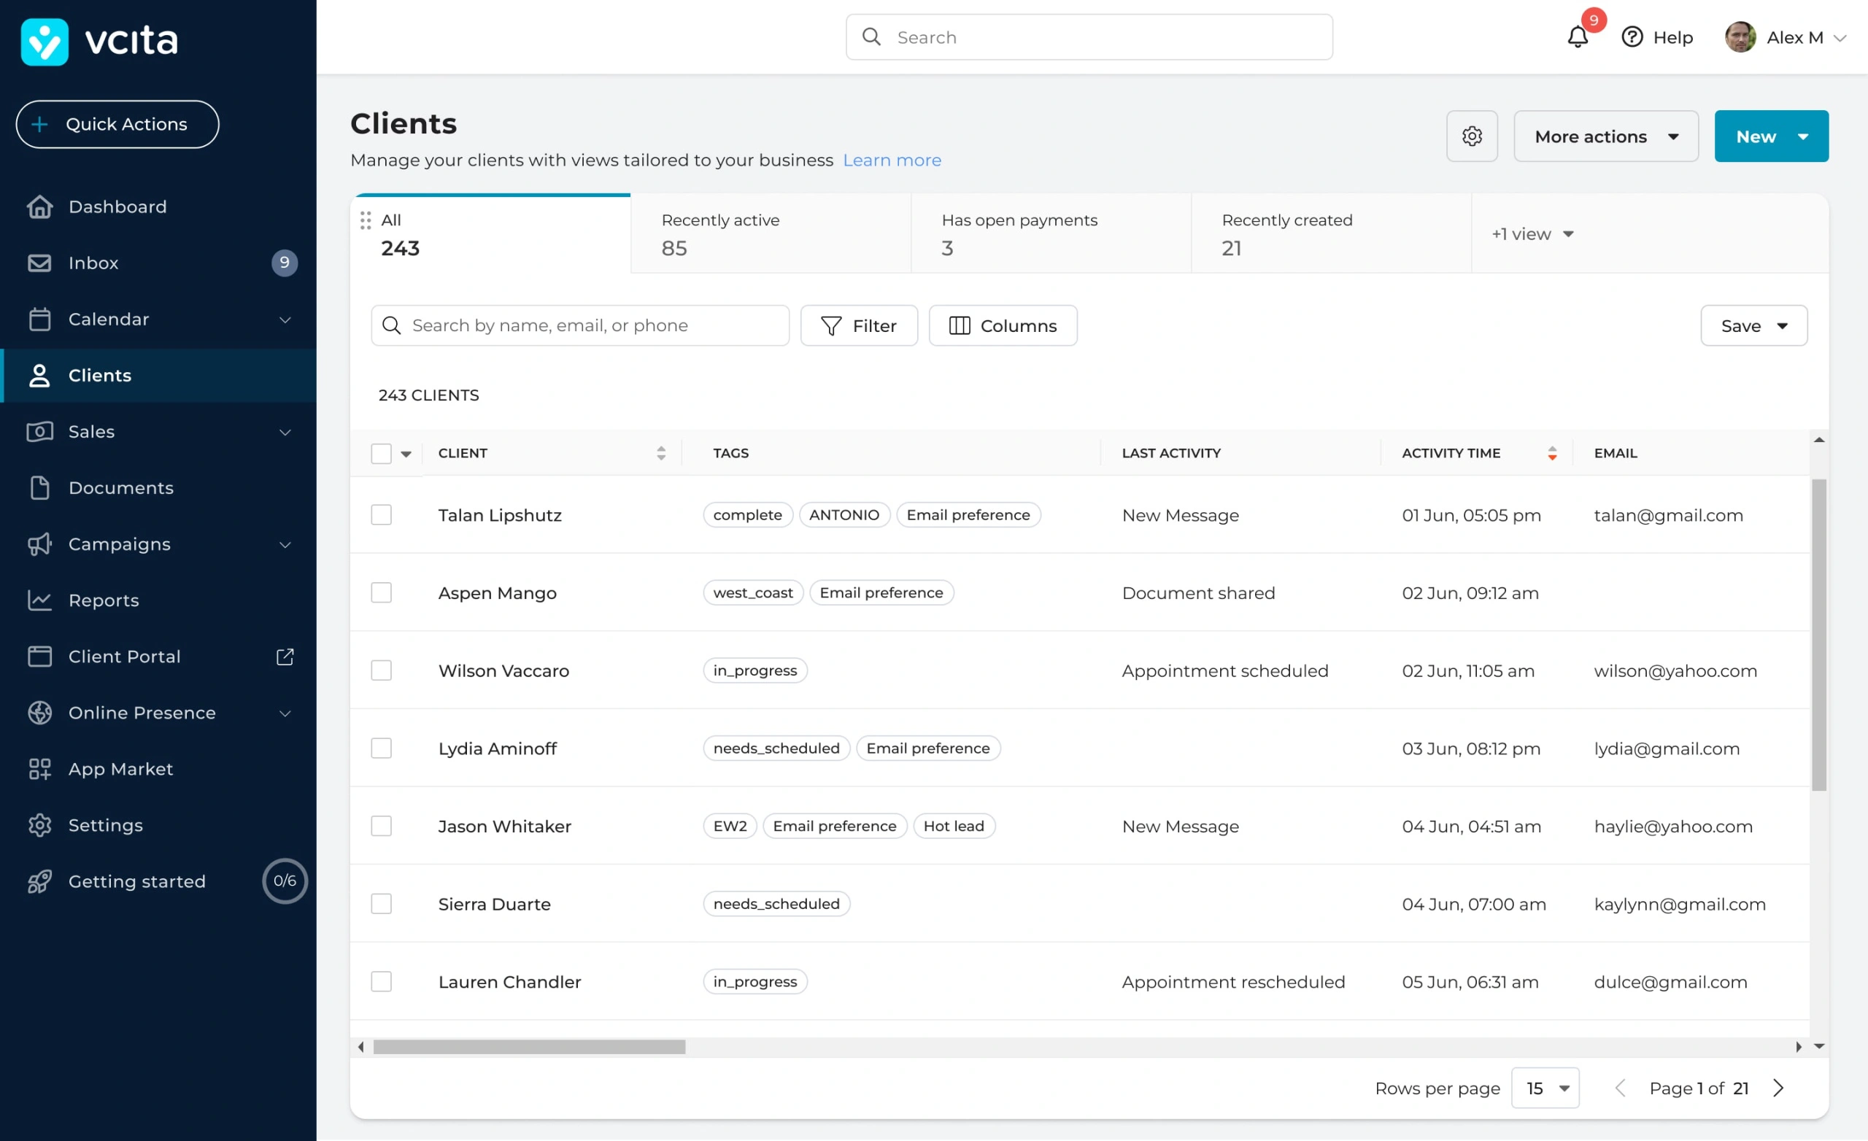Open the Inbox envelope icon in sidebar
The width and height of the screenshot is (1868, 1141).
click(x=39, y=263)
